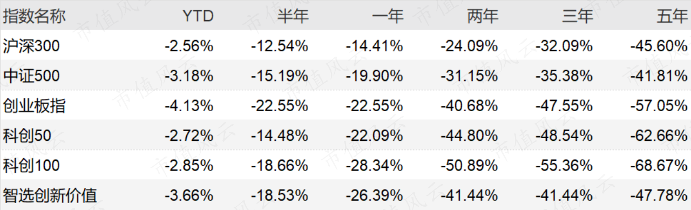Click the -45.60% five-year cell
The image size is (691, 210).
pos(659,46)
